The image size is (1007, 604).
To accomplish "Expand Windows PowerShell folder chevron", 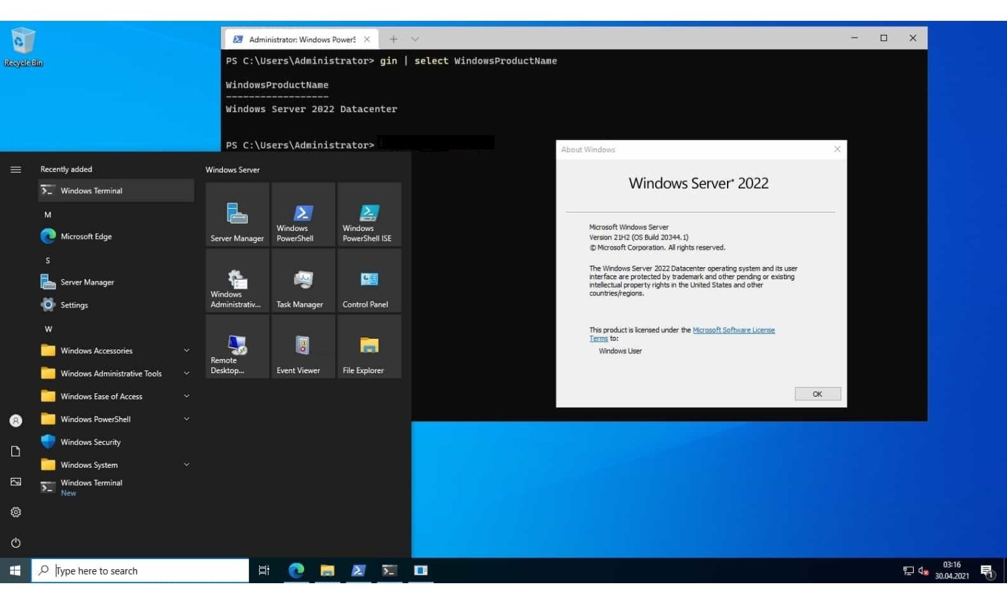I will (x=187, y=419).
